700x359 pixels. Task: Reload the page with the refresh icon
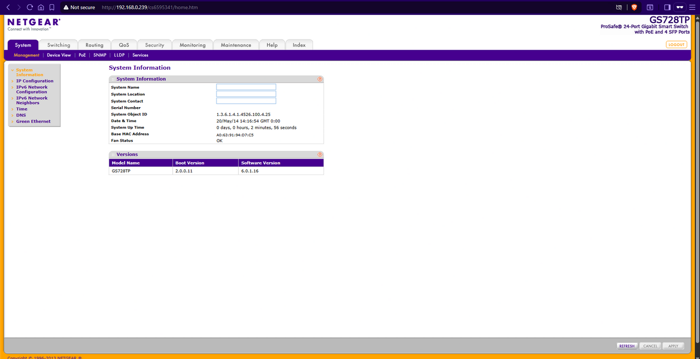[x=30, y=7]
